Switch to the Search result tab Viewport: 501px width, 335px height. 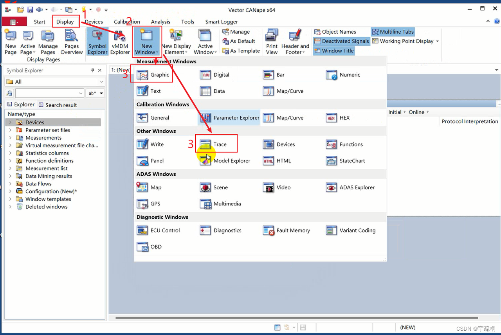click(x=58, y=105)
